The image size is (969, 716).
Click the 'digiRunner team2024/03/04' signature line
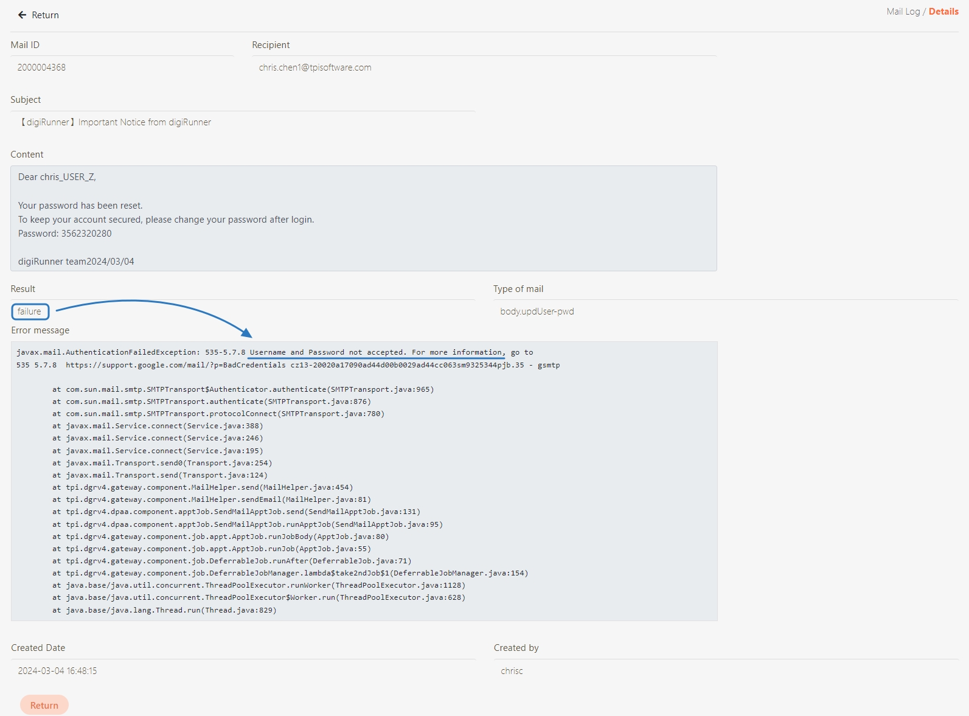(76, 262)
